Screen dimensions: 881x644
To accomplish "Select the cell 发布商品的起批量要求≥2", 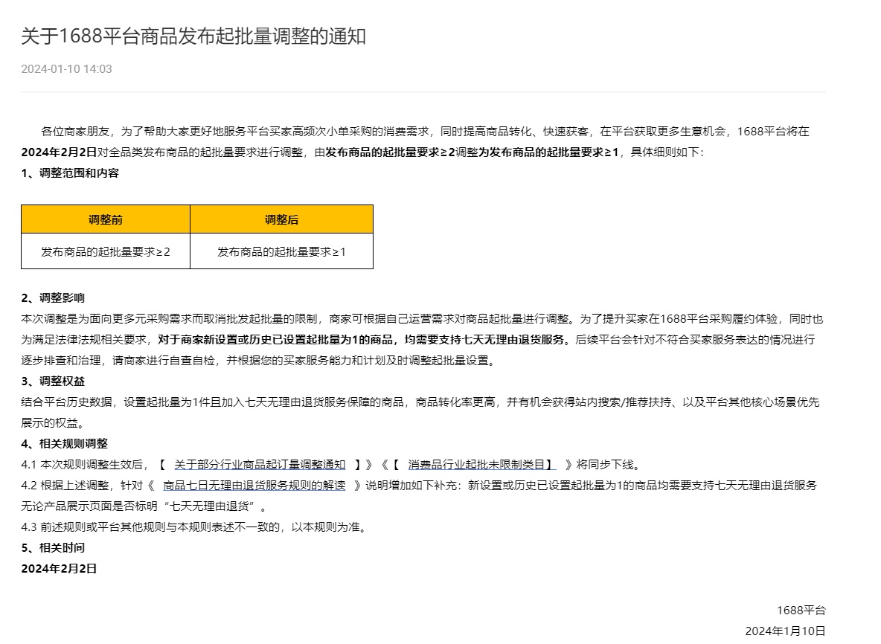I will (x=106, y=251).
